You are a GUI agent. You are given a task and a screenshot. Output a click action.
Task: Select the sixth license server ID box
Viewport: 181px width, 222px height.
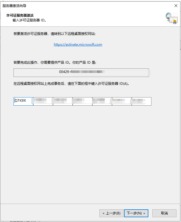click(x=122, y=101)
